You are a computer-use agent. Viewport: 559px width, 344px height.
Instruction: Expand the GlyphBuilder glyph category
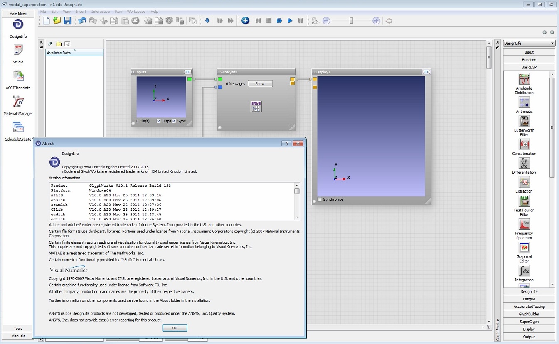pyautogui.click(x=529, y=314)
